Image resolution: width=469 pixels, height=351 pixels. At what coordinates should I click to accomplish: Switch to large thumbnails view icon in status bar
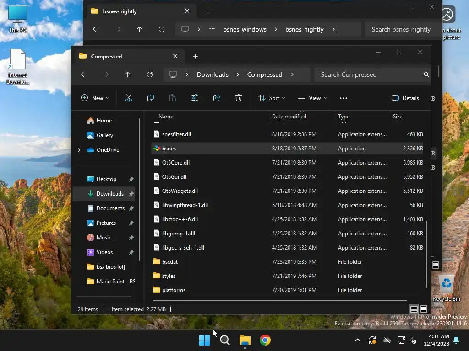(424, 309)
